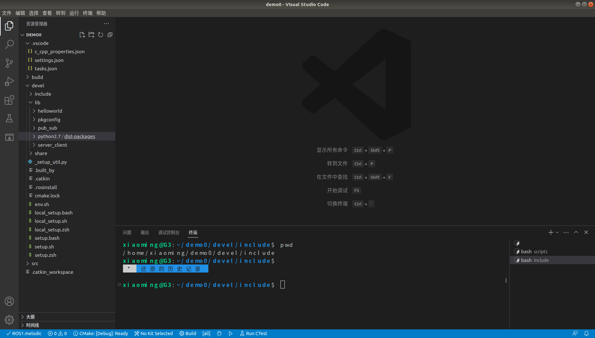Focus the terminal prompt input area
The height and width of the screenshot is (338, 595).
click(283, 285)
